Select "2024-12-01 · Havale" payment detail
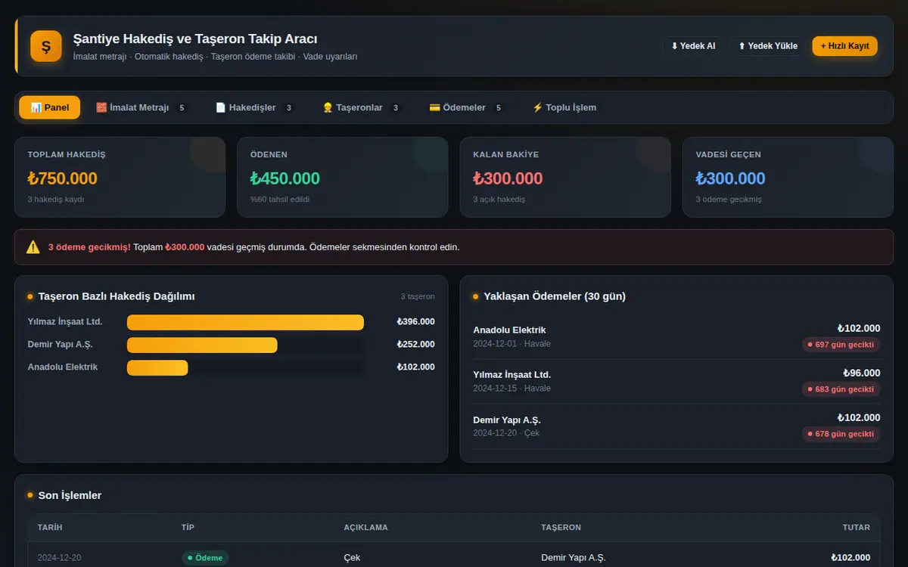 pos(512,344)
